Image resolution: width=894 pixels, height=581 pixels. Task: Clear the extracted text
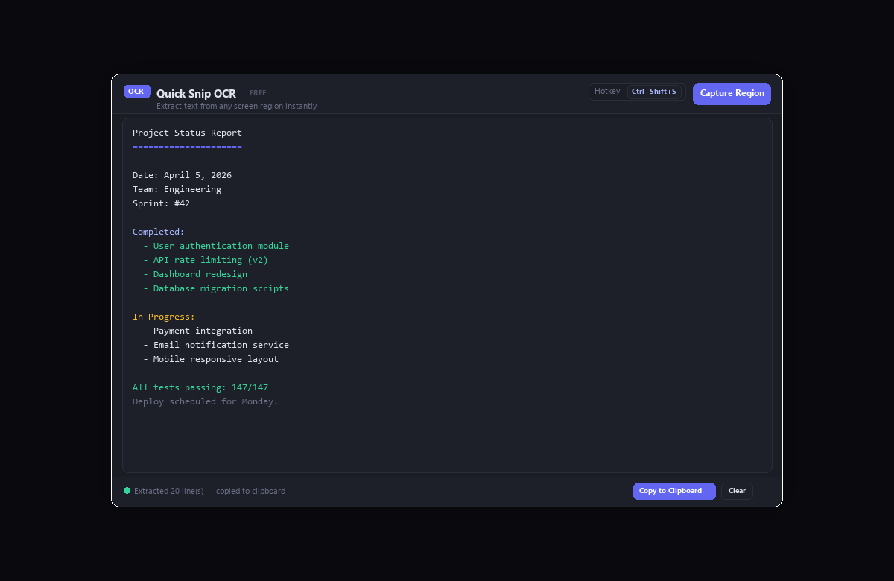point(736,491)
